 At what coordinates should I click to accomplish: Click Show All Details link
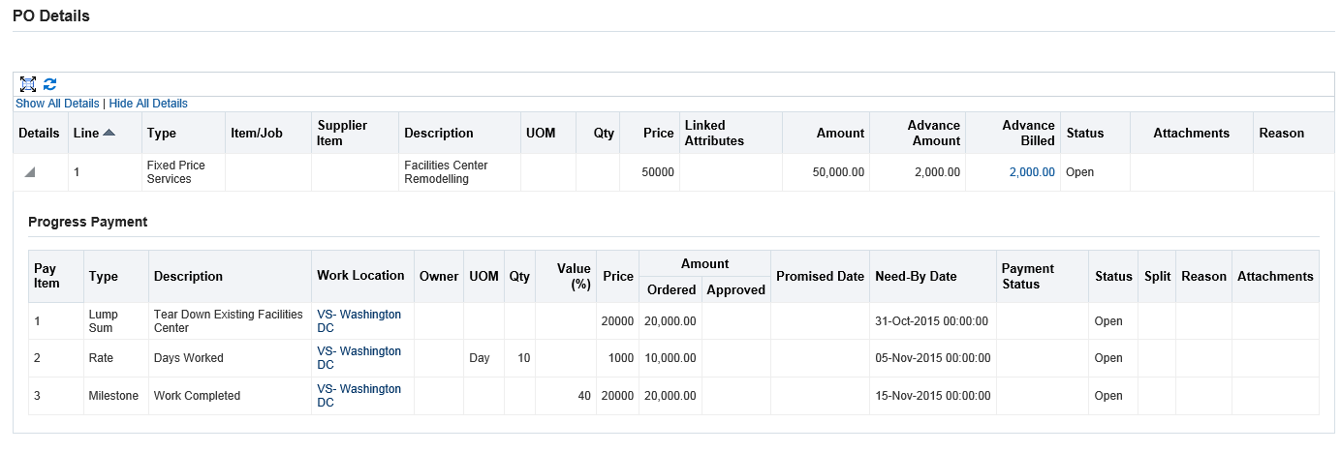click(x=57, y=104)
